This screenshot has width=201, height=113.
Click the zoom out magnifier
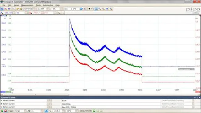coord(103,9)
